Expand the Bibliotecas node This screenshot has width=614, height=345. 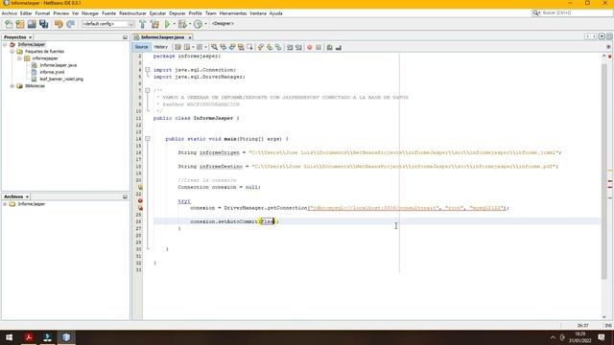click(12, 86)
